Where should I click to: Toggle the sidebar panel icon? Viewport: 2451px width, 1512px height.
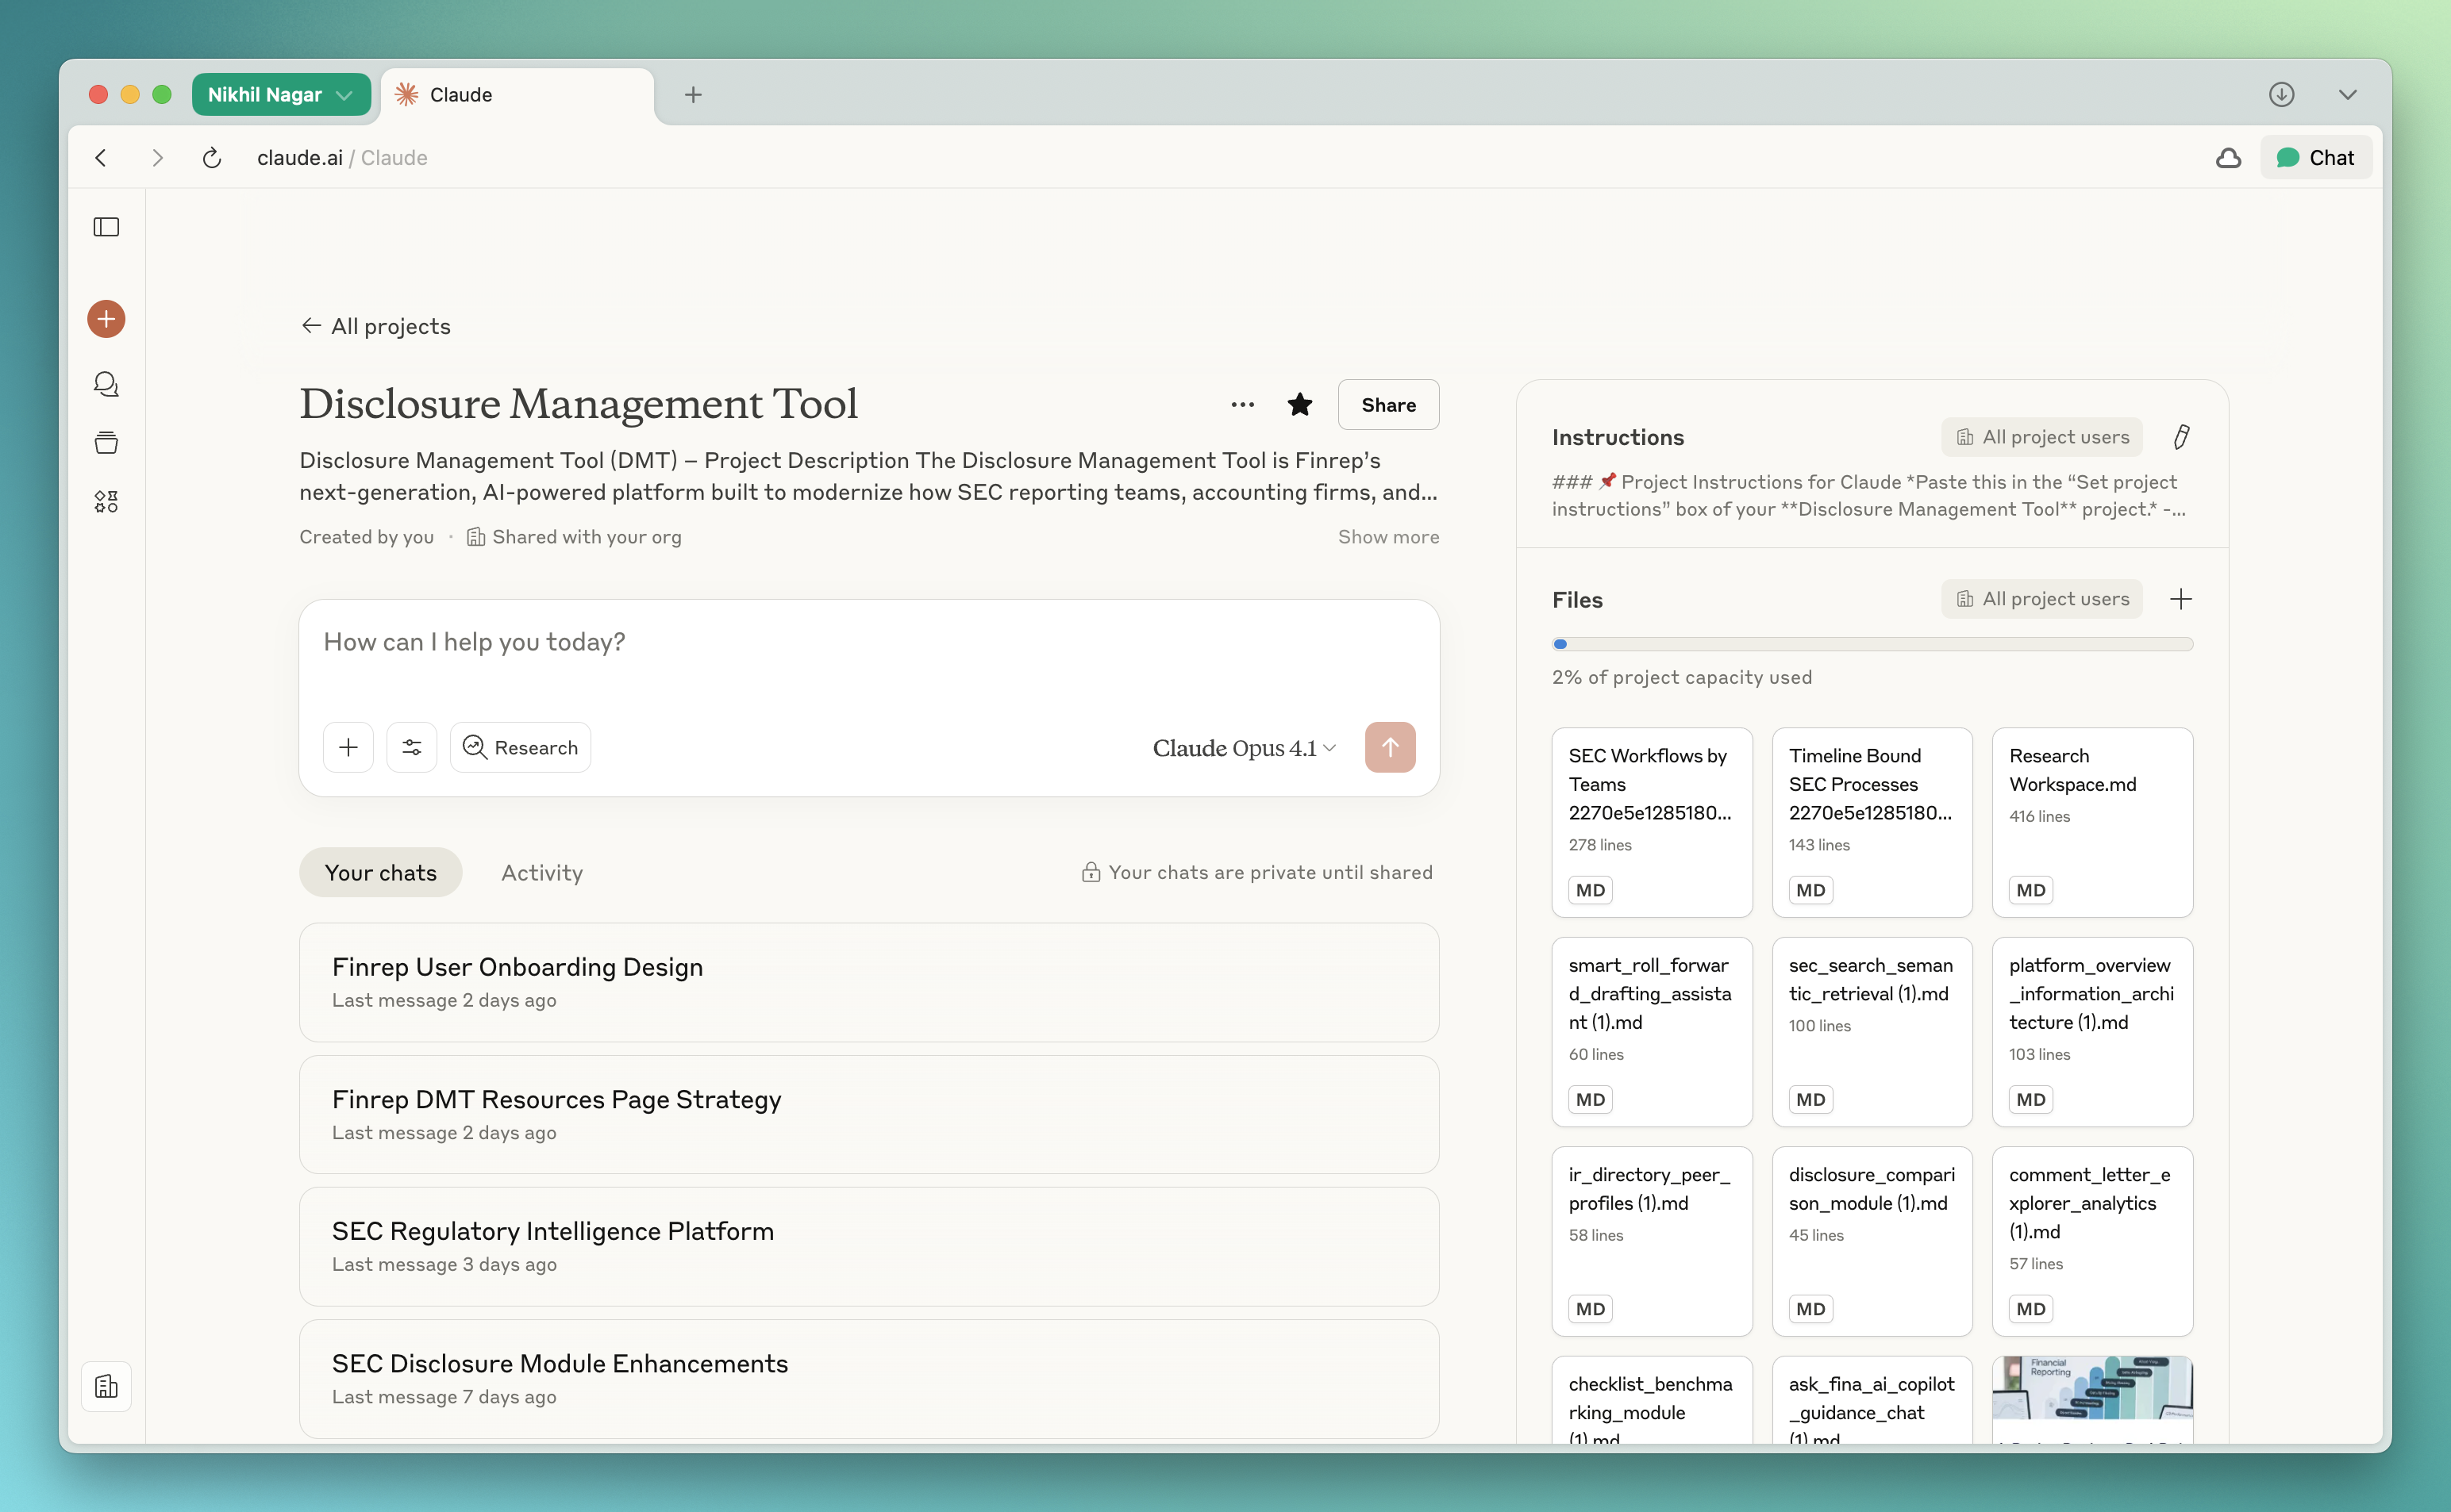(106, 227)
